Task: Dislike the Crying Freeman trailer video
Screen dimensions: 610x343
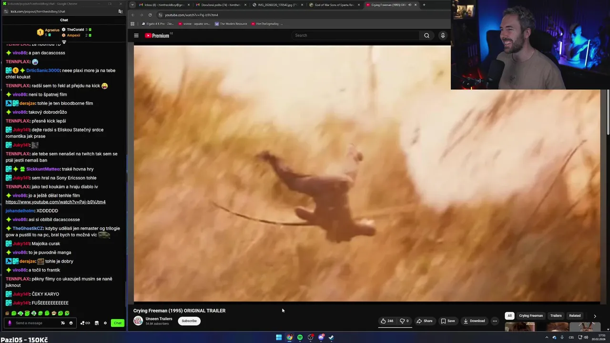Action: click(405, 321)
